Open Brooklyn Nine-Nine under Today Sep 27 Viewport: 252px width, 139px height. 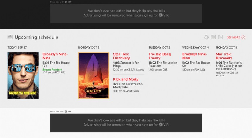coord(55,56)
